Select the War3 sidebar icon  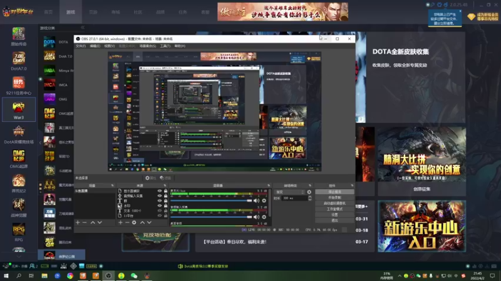pos(19,110)
